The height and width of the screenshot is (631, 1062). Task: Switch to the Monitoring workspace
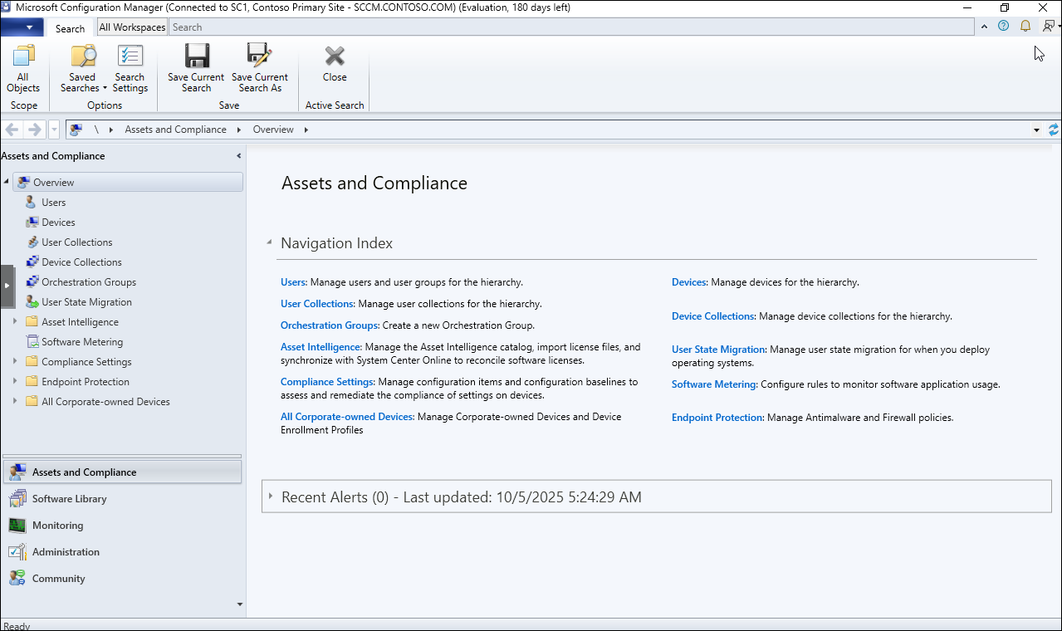[57, 526]
